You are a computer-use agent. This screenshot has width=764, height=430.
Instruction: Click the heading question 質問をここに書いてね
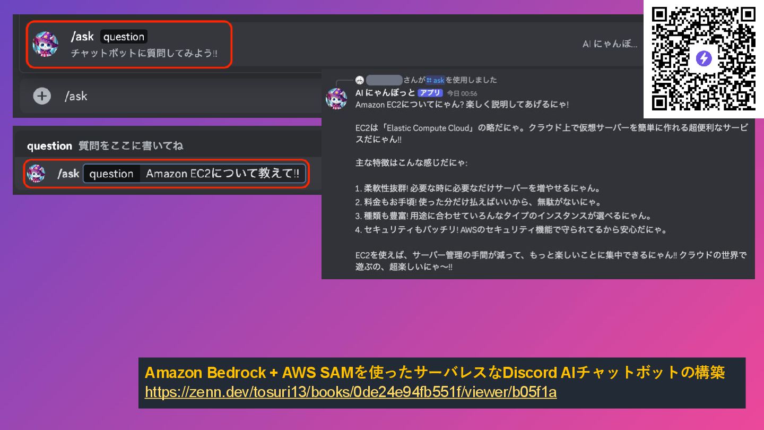pyautogui.click(x=105, y=145)
